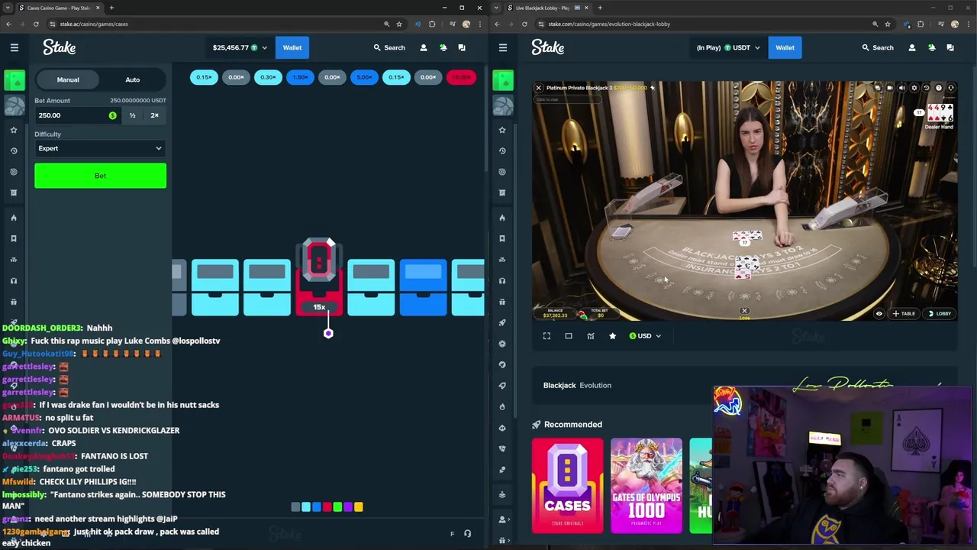Viewport: 977px width, 550px height.
Task: Click the + TABLE button
Action: pyautogui.click(x=904, y=313)
